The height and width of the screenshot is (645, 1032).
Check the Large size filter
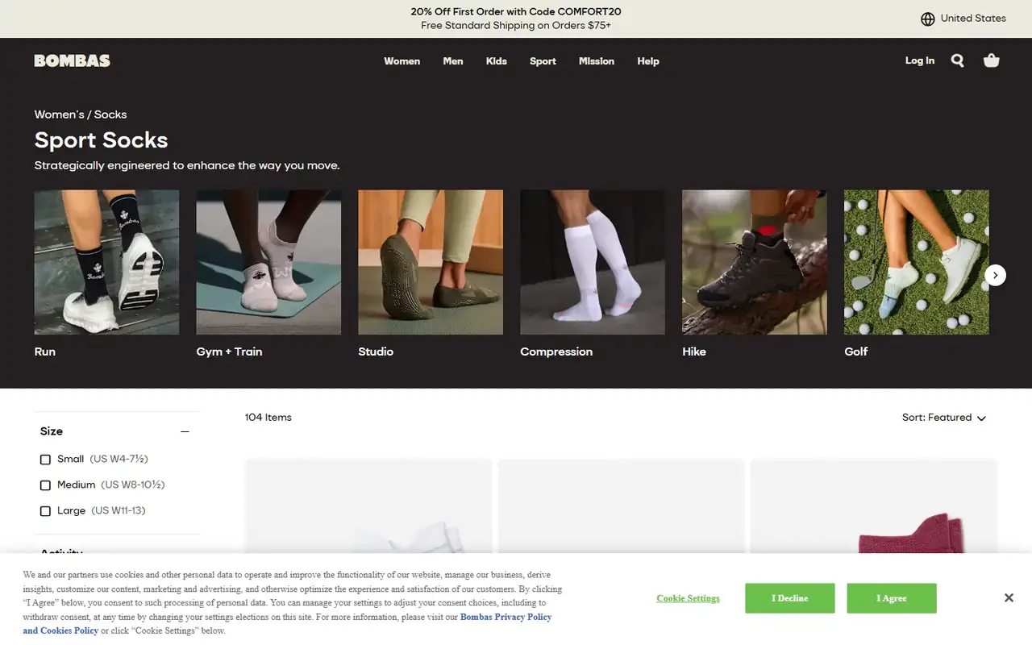click(45, 511)
